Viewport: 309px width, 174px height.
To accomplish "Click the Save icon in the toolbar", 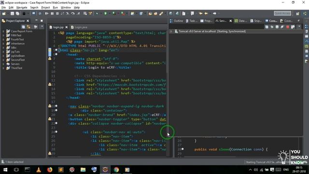I will point(12,14).
